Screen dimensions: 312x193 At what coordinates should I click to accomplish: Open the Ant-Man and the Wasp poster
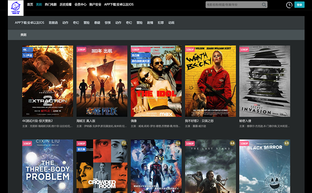156,166
